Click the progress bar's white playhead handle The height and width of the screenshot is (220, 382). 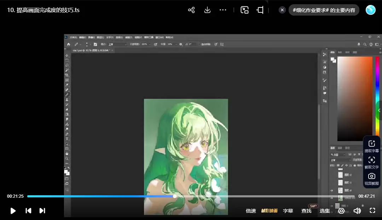click(x=175, y=196)
